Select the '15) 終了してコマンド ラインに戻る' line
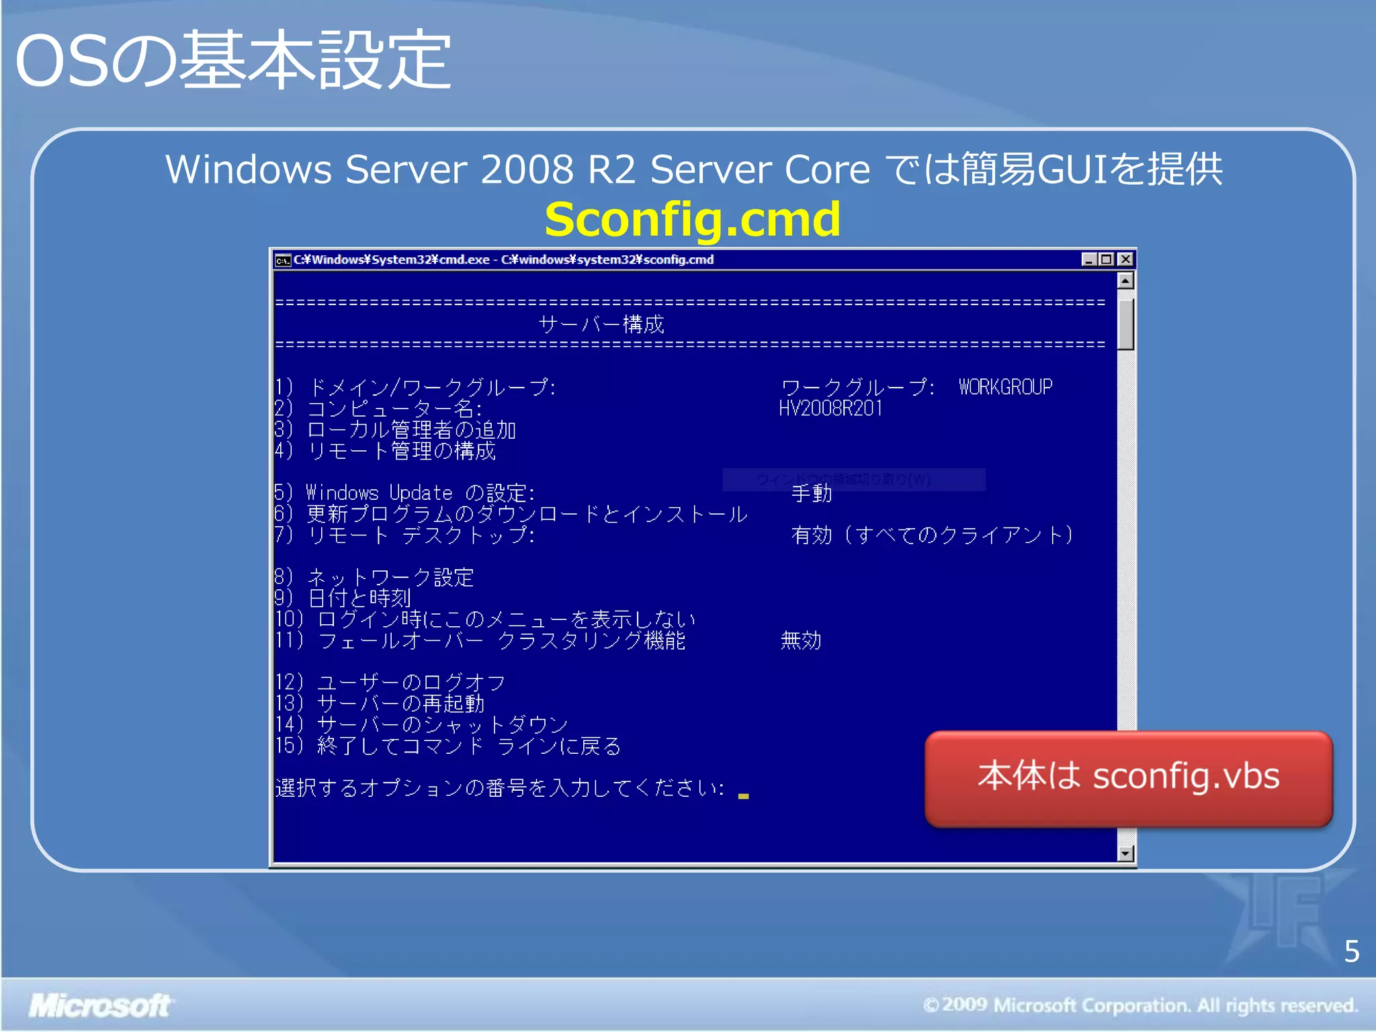Viewport: 1376px width, 1032px height. click(x=448, y=746)
